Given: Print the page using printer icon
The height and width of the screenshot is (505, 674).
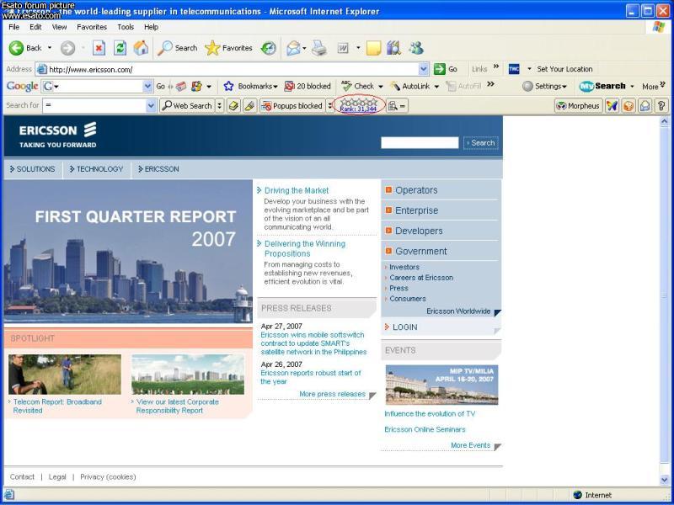Looking at the screenshot, I should point(319,48).
